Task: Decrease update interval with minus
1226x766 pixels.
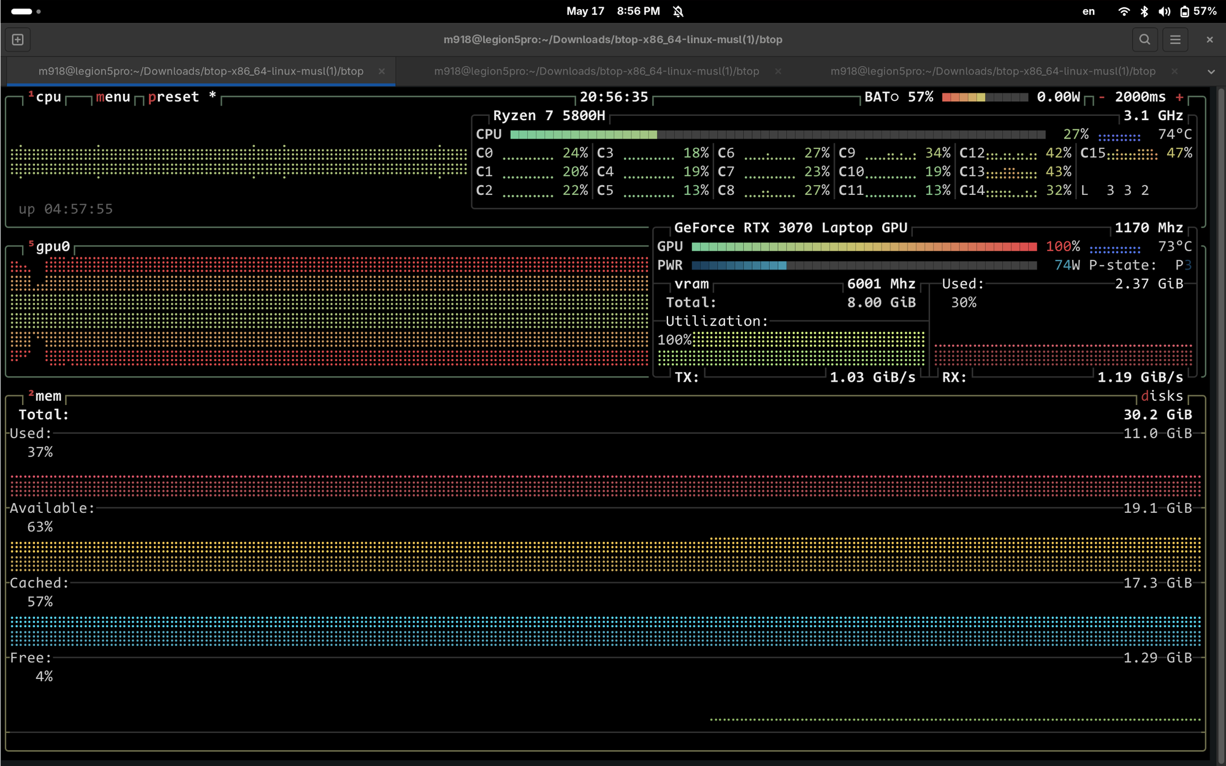Action: 1102,97
